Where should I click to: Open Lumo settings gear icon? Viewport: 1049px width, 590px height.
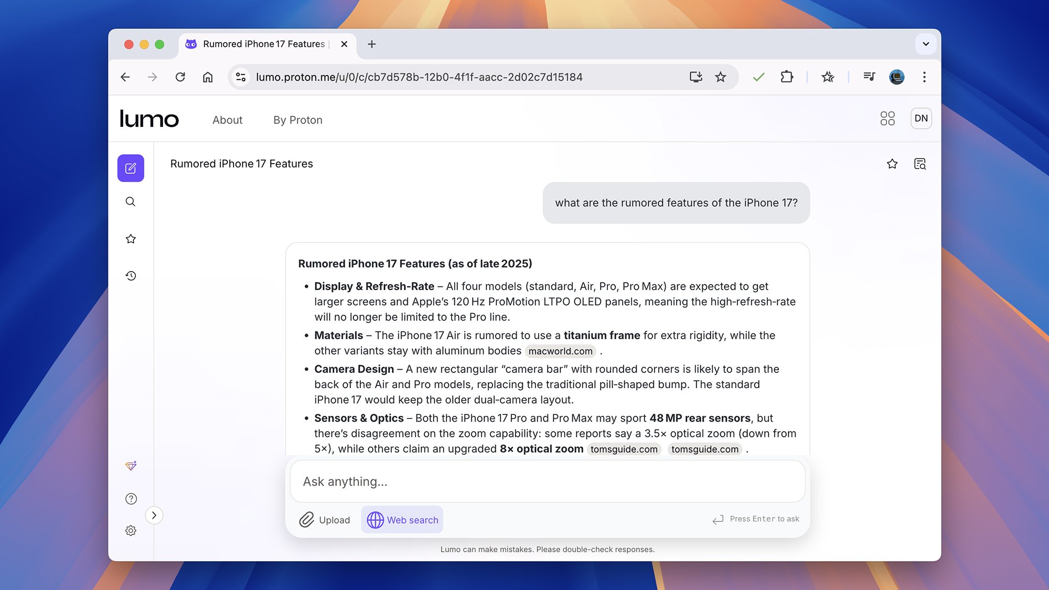131,531
